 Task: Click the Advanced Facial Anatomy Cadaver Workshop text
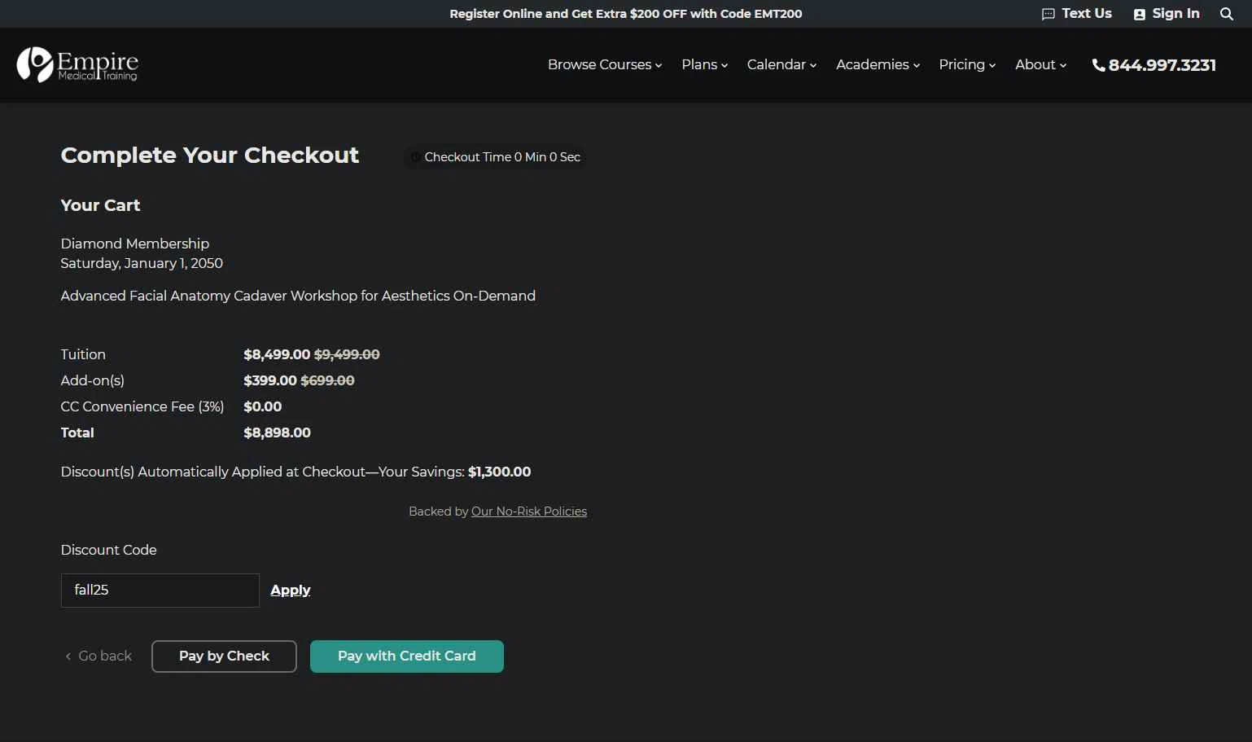[x=298, y=296]
